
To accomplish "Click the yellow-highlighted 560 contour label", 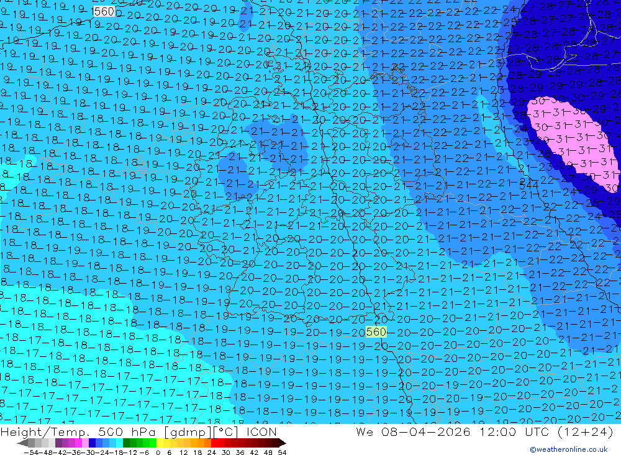I will (x=376, y=332).
